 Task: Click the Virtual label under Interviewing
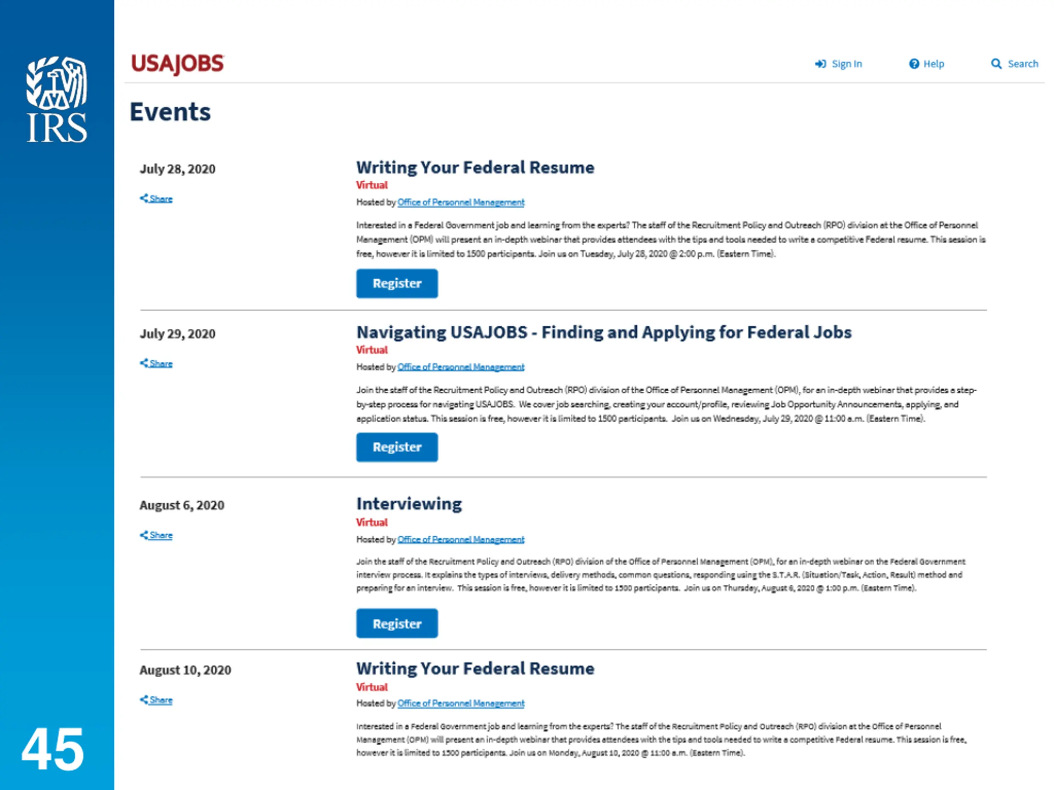[372, 523]
